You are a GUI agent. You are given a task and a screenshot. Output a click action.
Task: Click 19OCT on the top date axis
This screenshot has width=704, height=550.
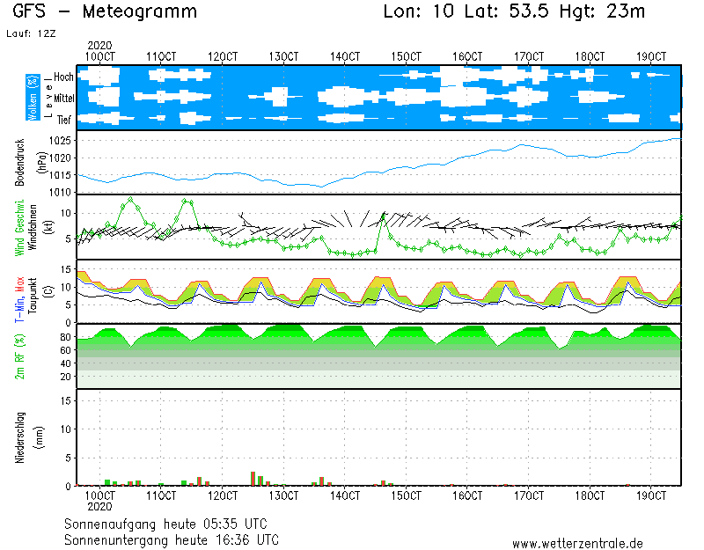651,57
